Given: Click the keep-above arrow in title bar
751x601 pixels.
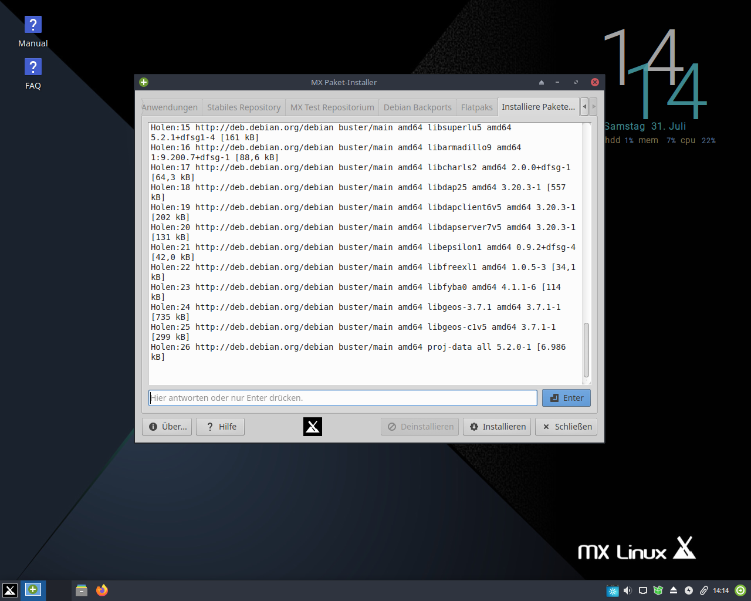Looking at the screenshot, I should pyautogui.click(x=542, y=82).
